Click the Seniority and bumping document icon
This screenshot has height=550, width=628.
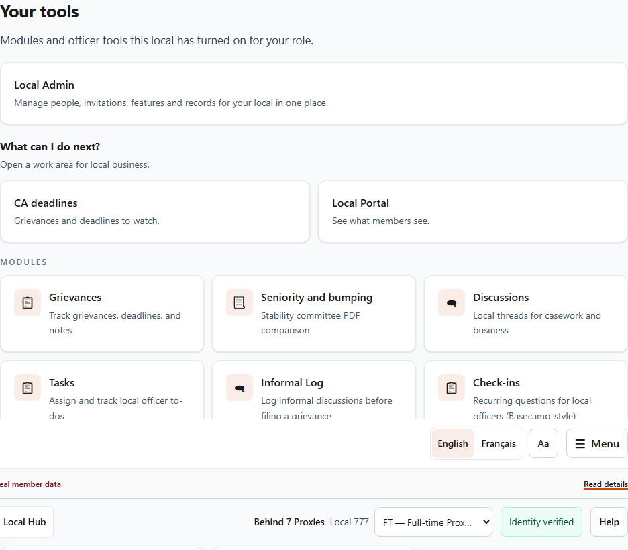point(239,302)
